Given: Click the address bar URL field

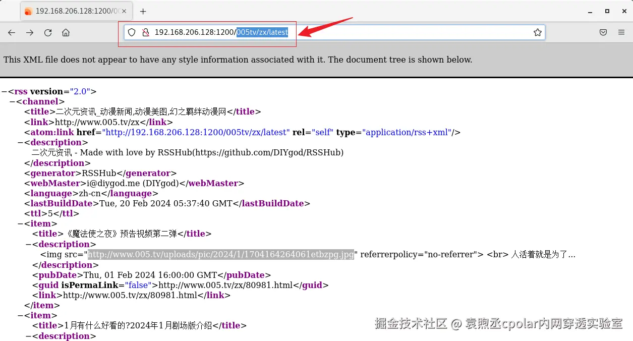Looking at the screenshot, I should coord(334,32).
